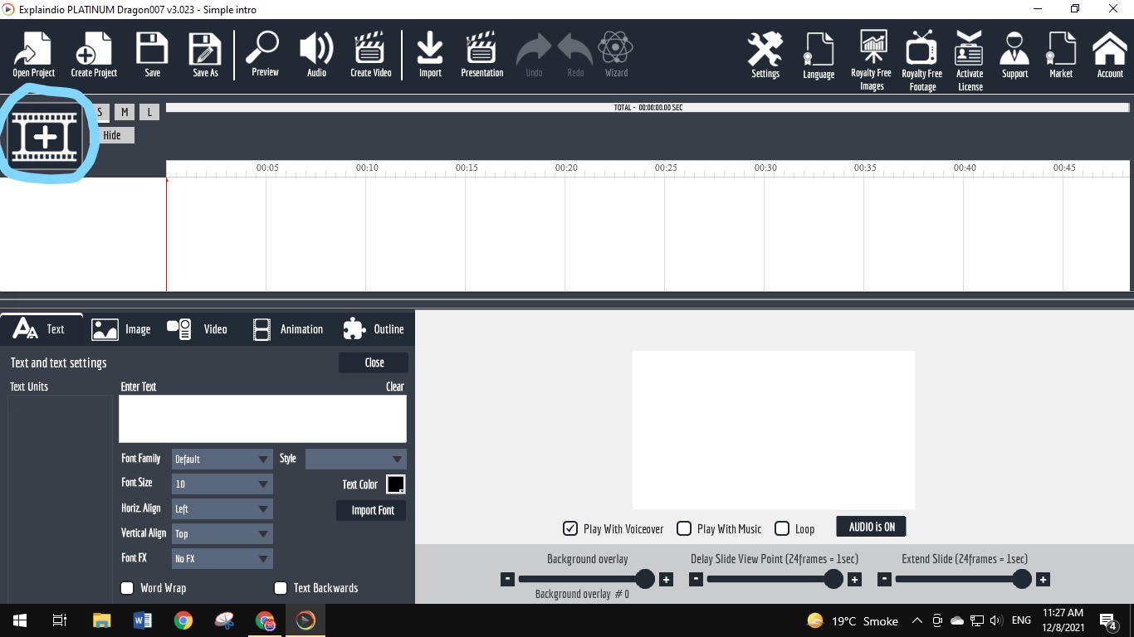Switch to the Video tab
Viewport: 1134px width, 637px height.
click(198, 329)
